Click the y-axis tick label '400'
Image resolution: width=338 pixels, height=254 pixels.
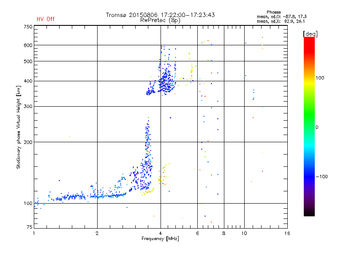(28, 81)
